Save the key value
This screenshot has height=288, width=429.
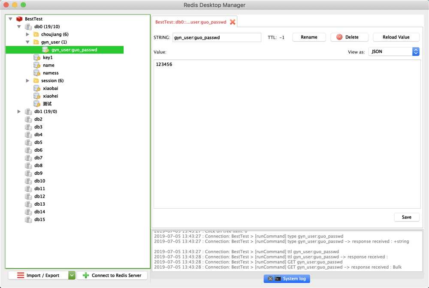pos(406,217)
